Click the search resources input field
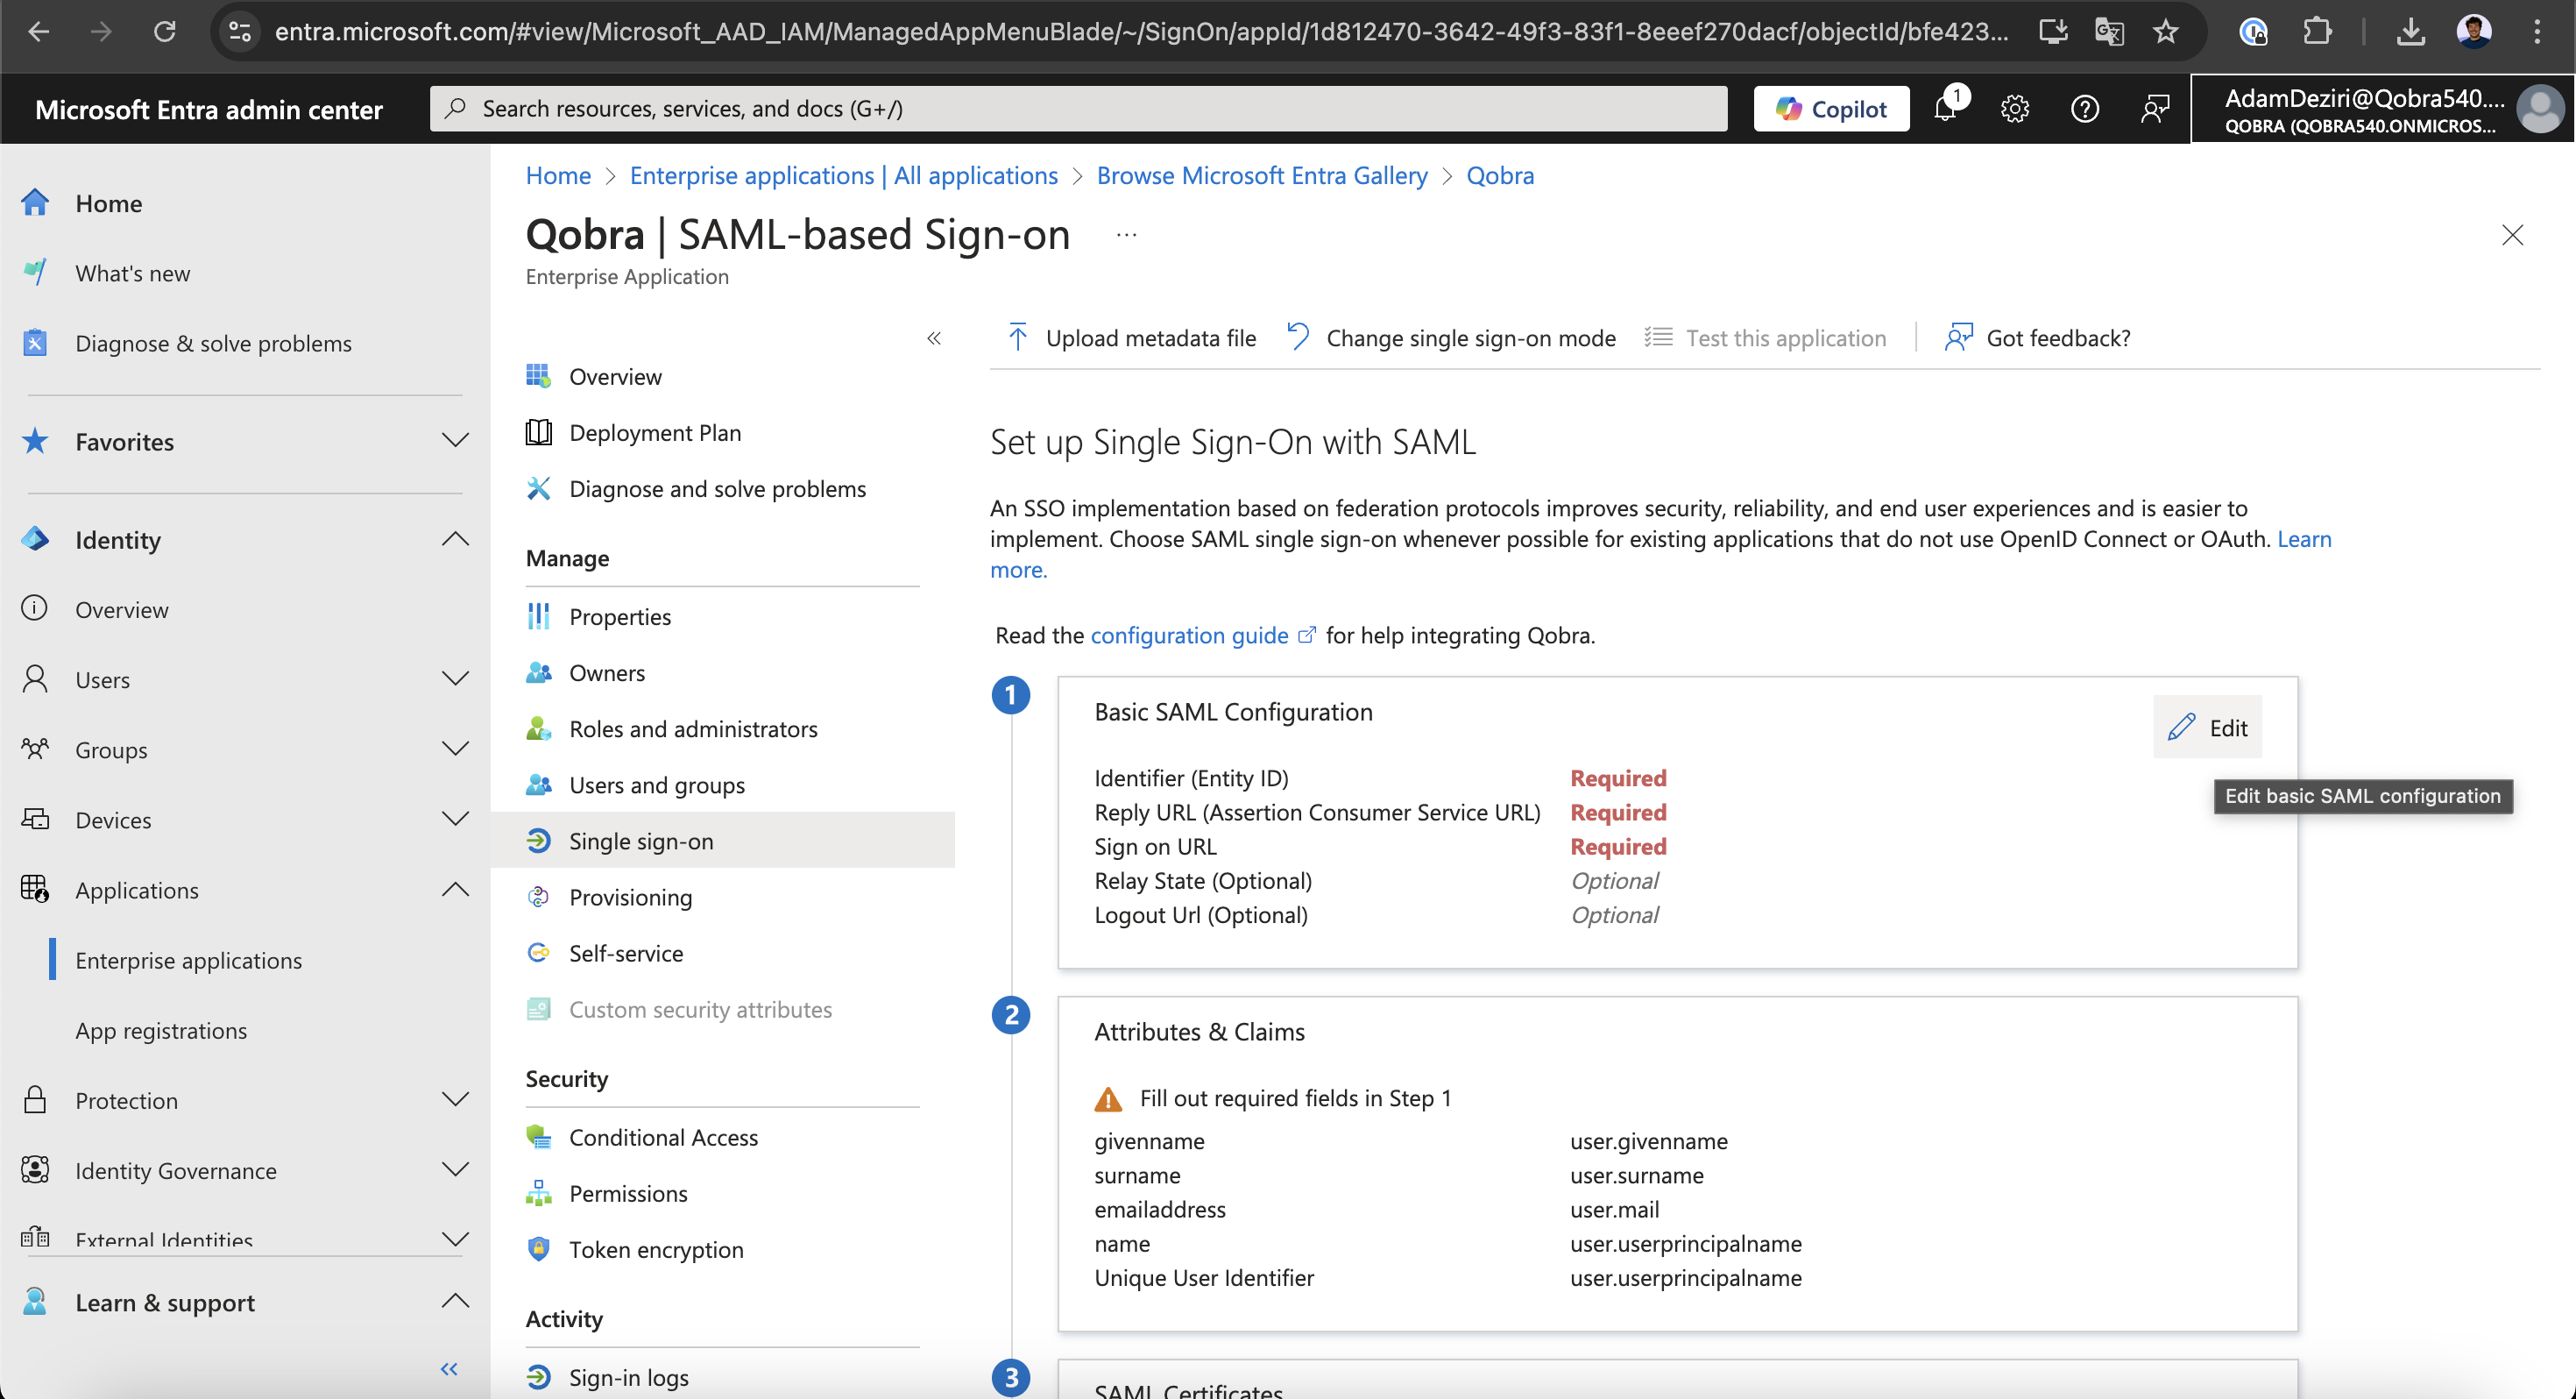The image size is (2576, 1399). (x=1078, y=108)
